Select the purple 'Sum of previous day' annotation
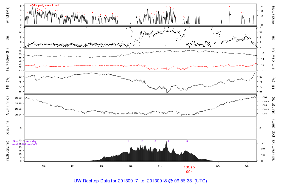This screenshot has height=192, width=281. (x=25, y=141)
